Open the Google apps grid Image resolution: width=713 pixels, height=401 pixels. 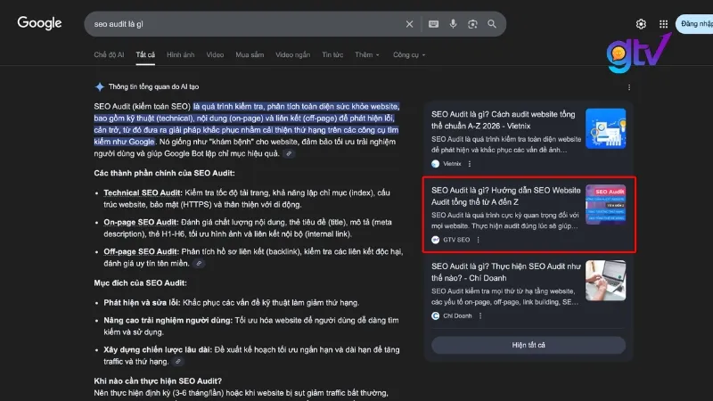(x=663, y=24)
